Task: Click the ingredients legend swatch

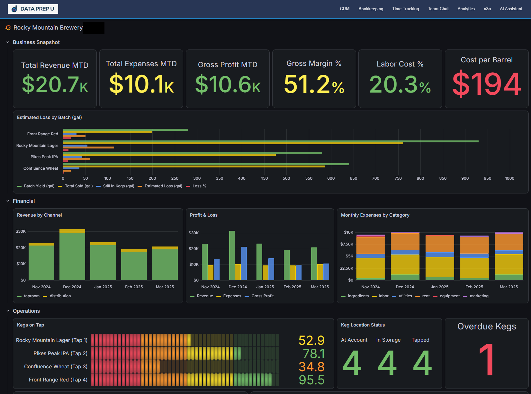Action: [343, 296]
